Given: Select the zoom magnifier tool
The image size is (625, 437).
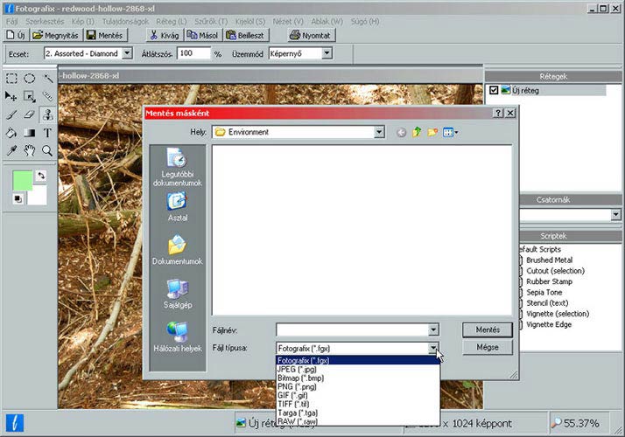Looking at the screenshot, I should [47, 151].
